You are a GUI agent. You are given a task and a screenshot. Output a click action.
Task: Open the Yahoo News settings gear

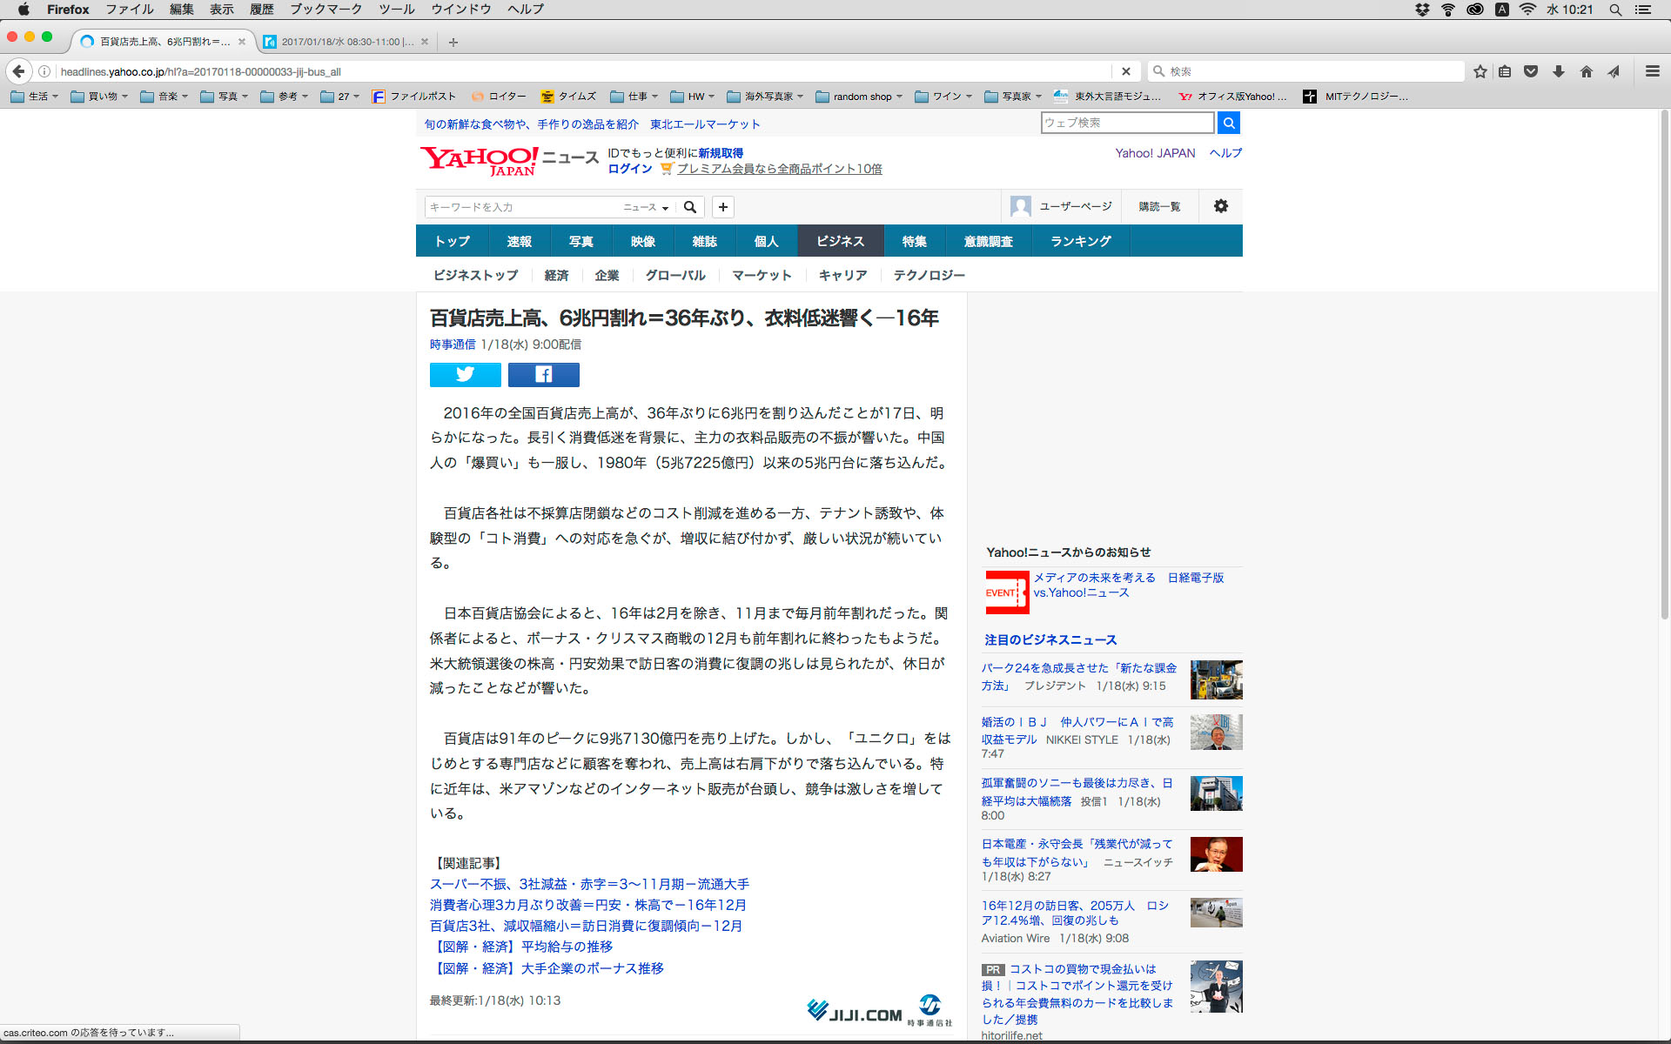1220,206
